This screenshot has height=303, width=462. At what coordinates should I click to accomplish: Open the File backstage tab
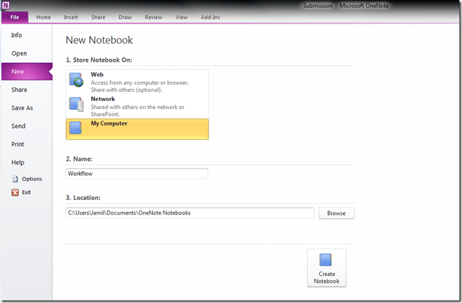pos(14,17)
